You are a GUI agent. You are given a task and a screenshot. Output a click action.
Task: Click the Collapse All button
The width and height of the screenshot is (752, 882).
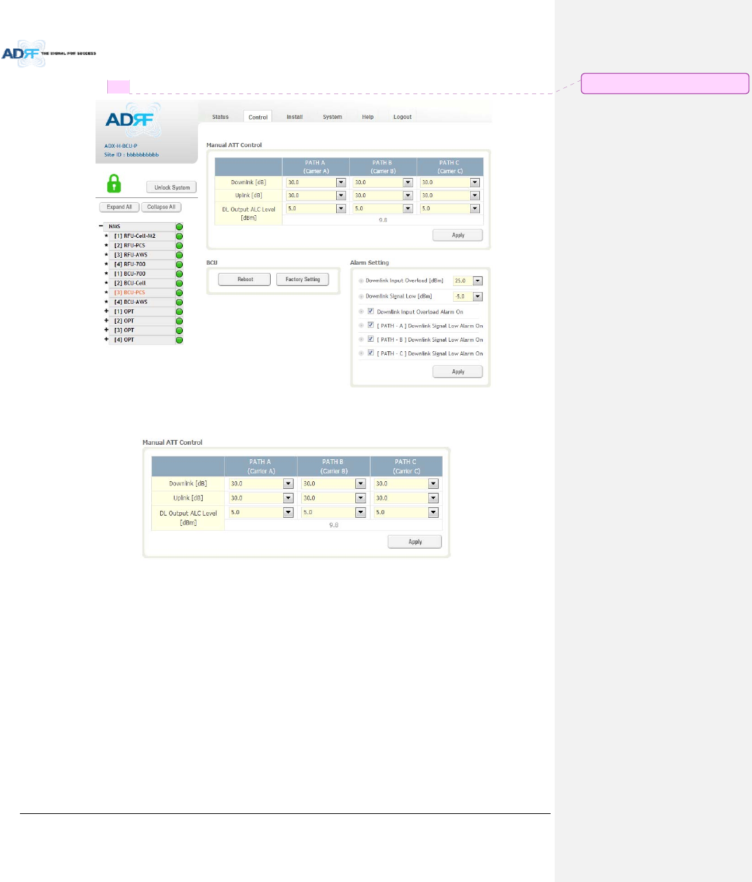tap(162, 207)
